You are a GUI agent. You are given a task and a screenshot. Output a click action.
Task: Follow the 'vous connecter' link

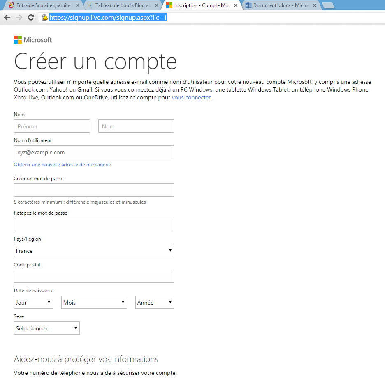point(191,97)
